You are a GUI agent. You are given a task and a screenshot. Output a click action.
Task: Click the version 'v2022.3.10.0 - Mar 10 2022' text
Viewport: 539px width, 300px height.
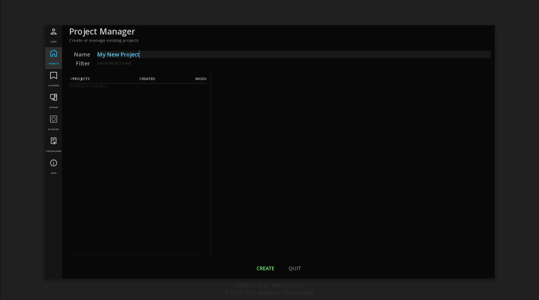click(269, 285)
